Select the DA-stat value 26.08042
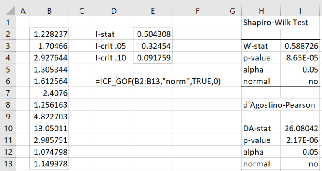The image size is (322, 171). tap(299, 128)
